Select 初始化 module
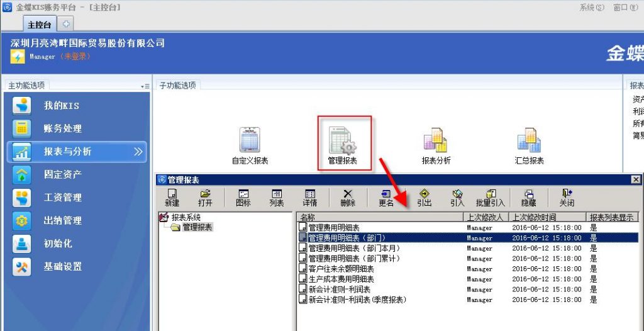The width and height of the screenshot is (644, 331). click(77, 244)
